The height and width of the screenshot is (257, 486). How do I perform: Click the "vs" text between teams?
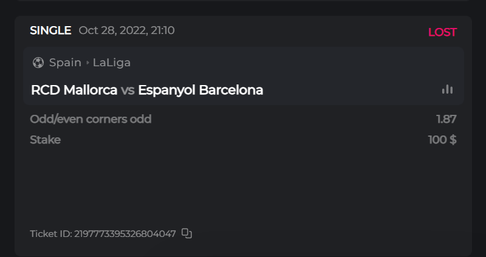[128, 90]
